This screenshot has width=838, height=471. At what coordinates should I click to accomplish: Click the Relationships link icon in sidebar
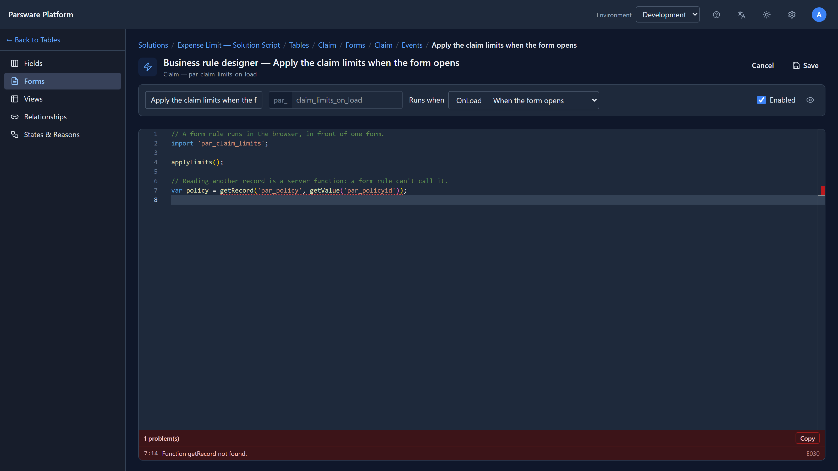click(15, 117)
